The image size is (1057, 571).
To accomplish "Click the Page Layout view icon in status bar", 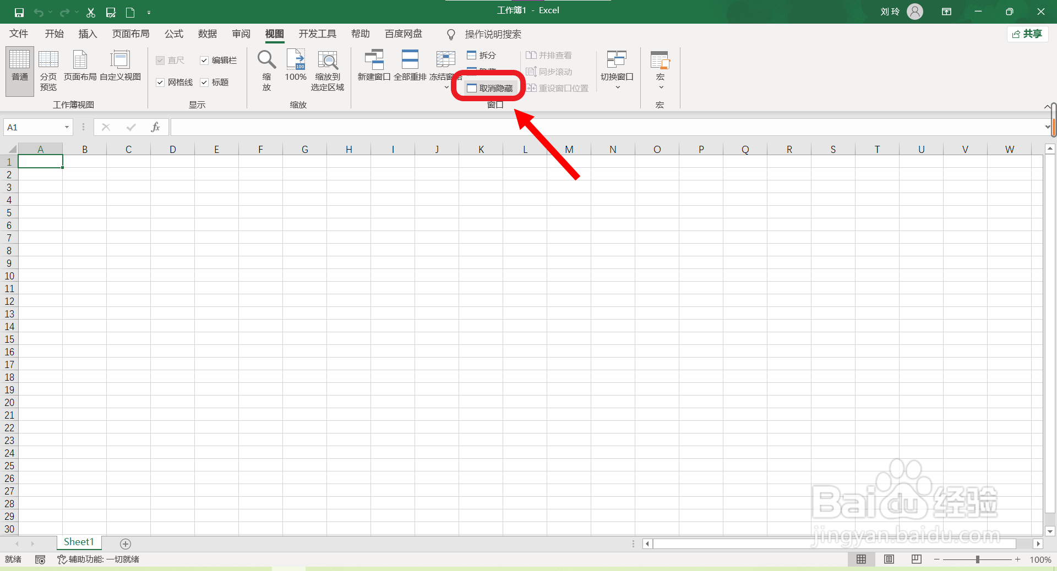I will point(889,559).
